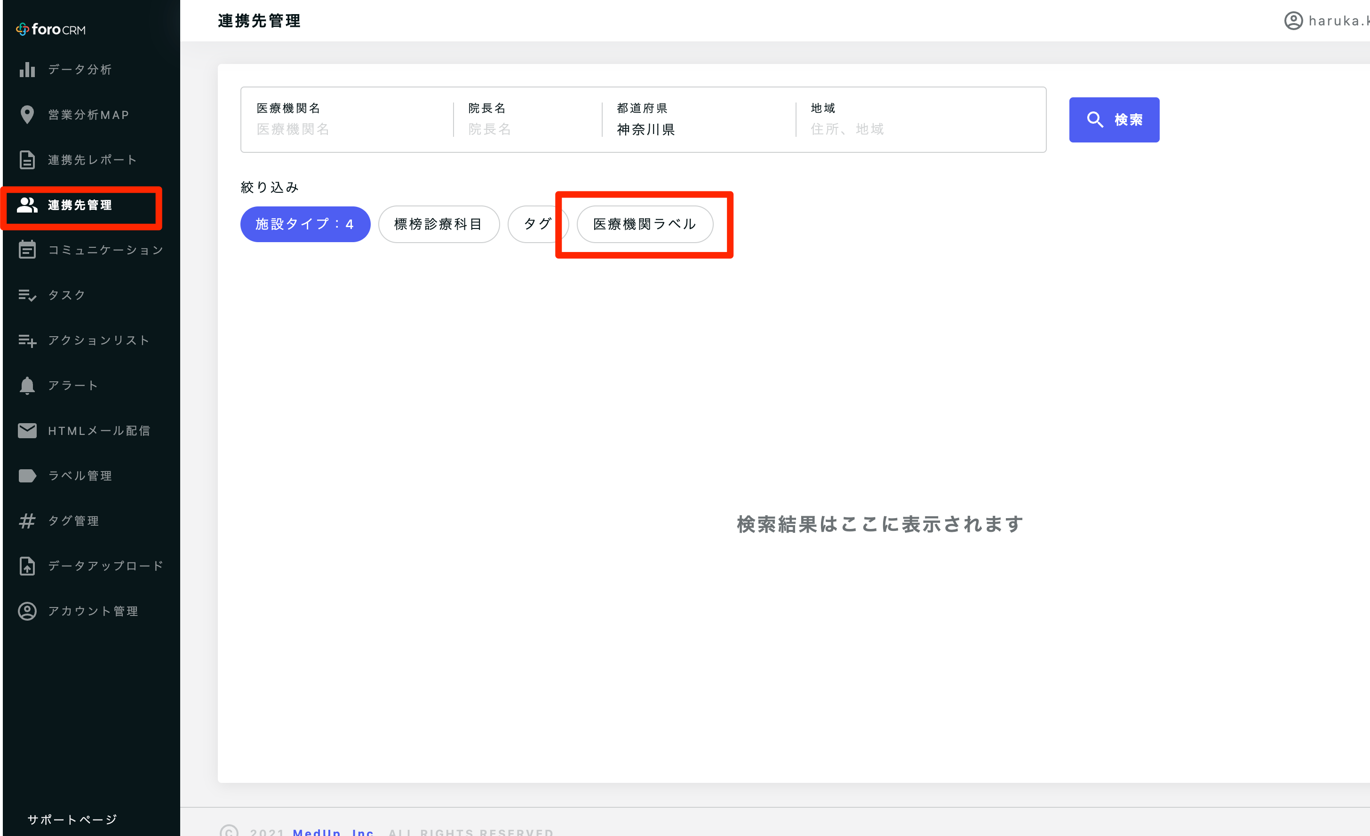Open the データ分析 bar chart icon
1370x836 pixels.
(x=27, y=70)
